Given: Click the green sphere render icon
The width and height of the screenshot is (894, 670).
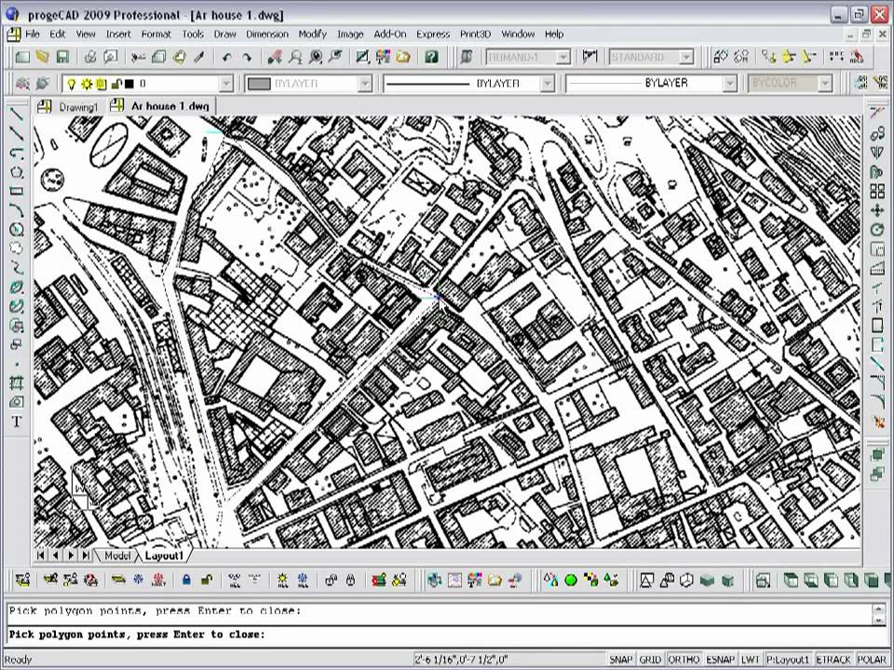Looking at the screenshot, I should click(x=571, y=581).
